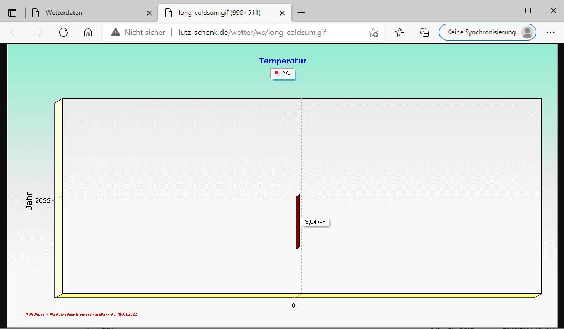Open a new tab with plus button
Screen dimensions: 564x329
tap(301, 12)
